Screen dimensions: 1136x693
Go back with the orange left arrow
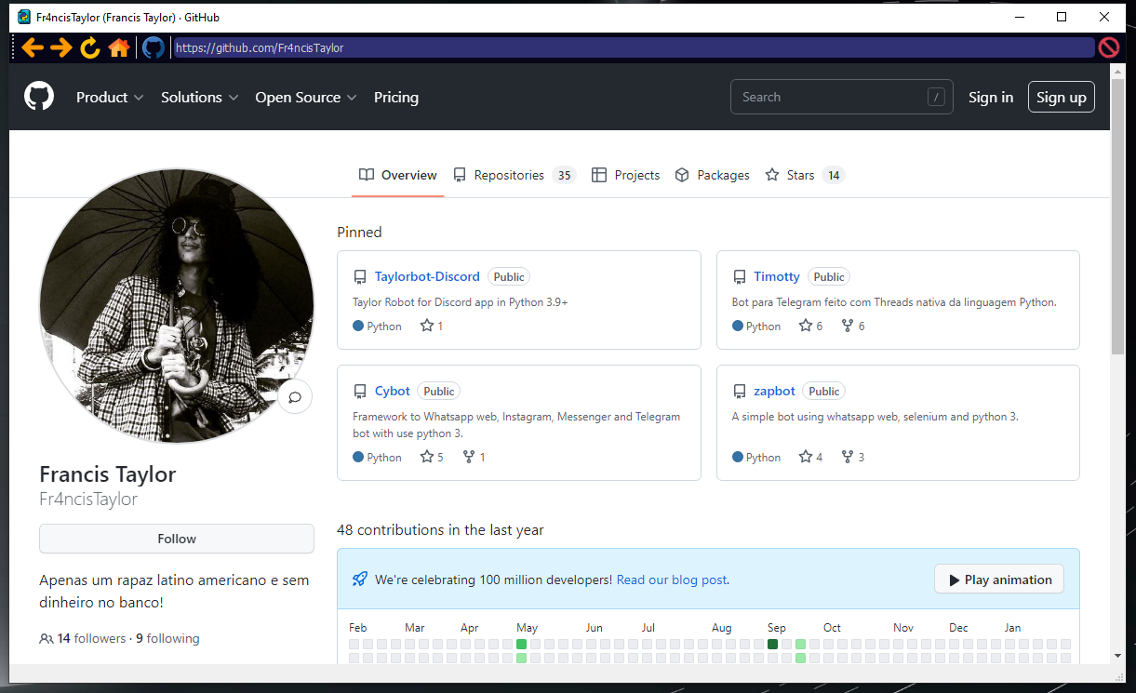point(33,47)
